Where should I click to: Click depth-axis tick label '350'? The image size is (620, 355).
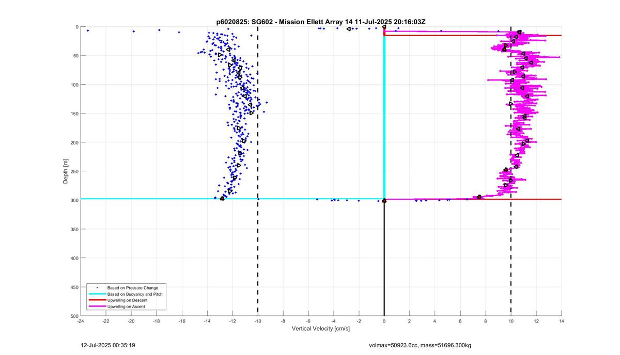pos(74,229)
